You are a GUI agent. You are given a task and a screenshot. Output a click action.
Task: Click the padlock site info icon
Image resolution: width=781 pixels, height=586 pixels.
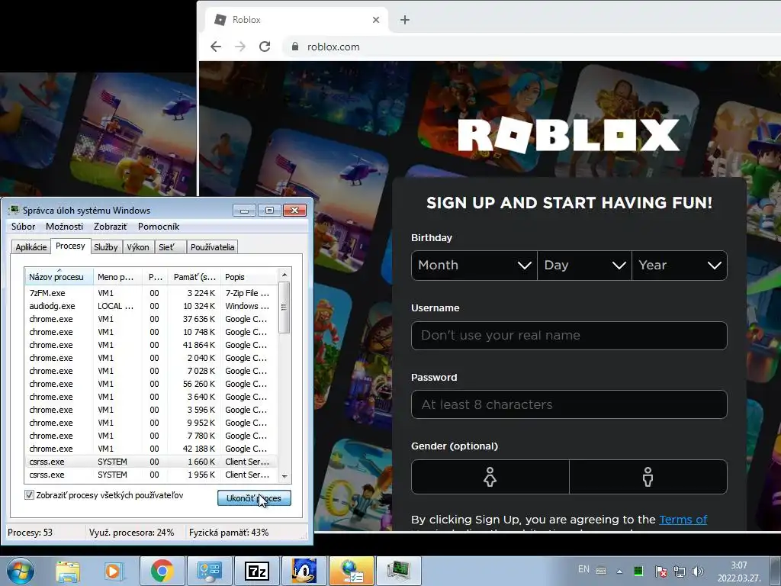tap(295, 47)
